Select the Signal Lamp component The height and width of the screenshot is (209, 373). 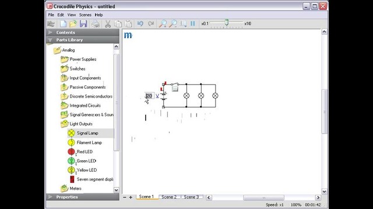(x=87, y=133)
